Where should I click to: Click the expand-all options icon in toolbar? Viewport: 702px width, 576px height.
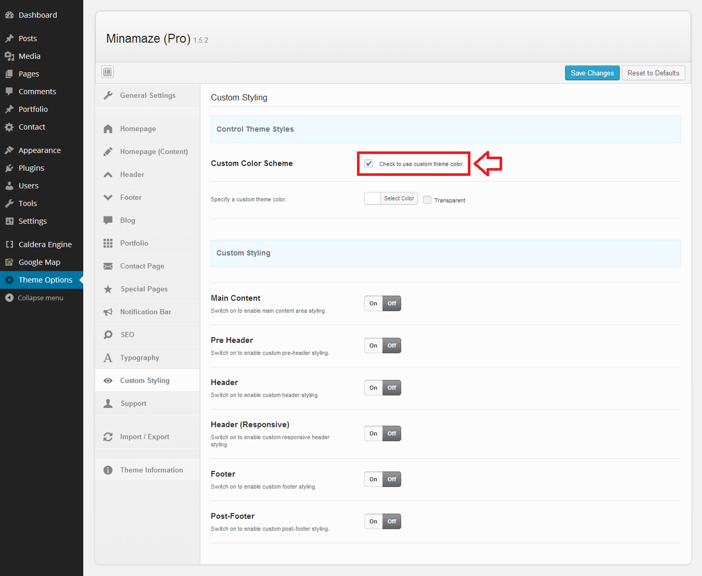[x=108, y=72]
